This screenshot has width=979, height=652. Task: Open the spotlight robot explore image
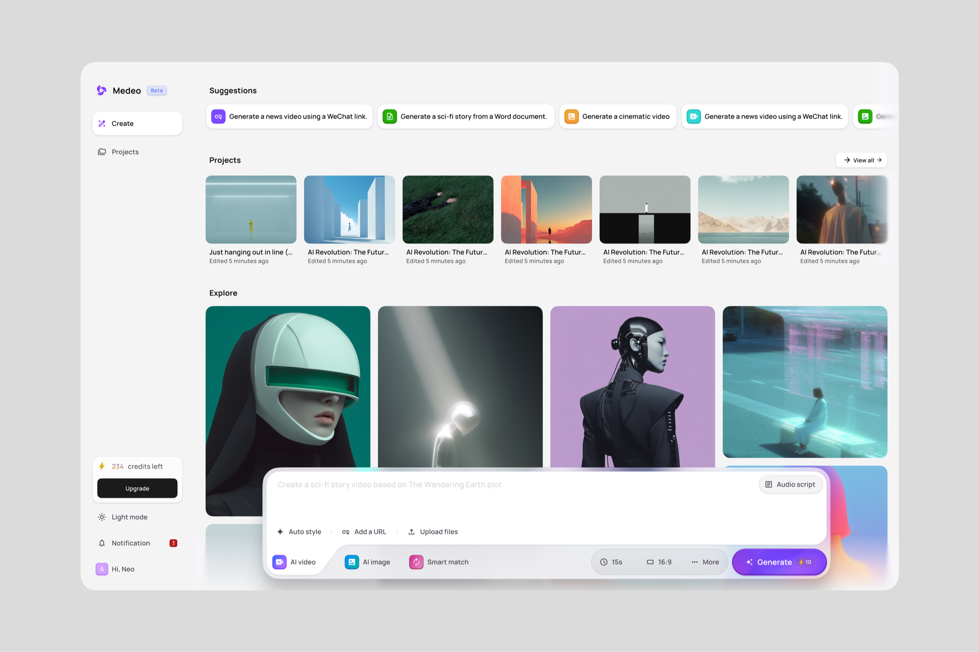(x=460, y=387)
